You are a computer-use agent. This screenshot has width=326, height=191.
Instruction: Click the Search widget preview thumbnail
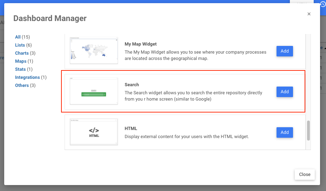tap(94, 91)
